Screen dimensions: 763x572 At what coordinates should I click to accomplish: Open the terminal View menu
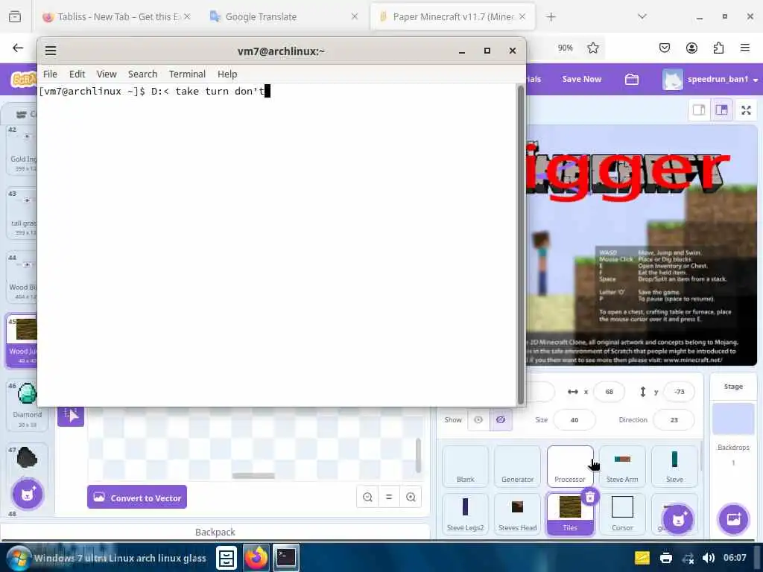click(107, 74)
